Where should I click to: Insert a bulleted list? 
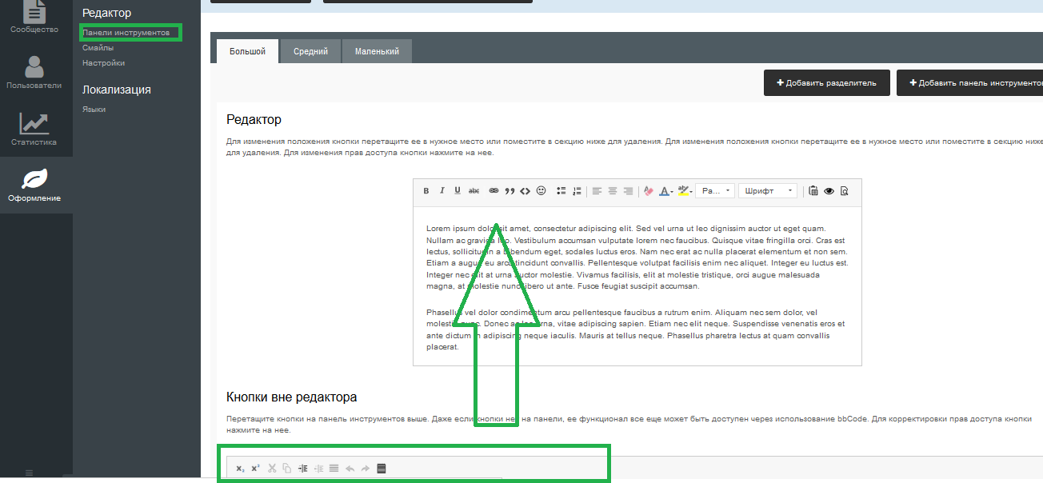(561, 191)
